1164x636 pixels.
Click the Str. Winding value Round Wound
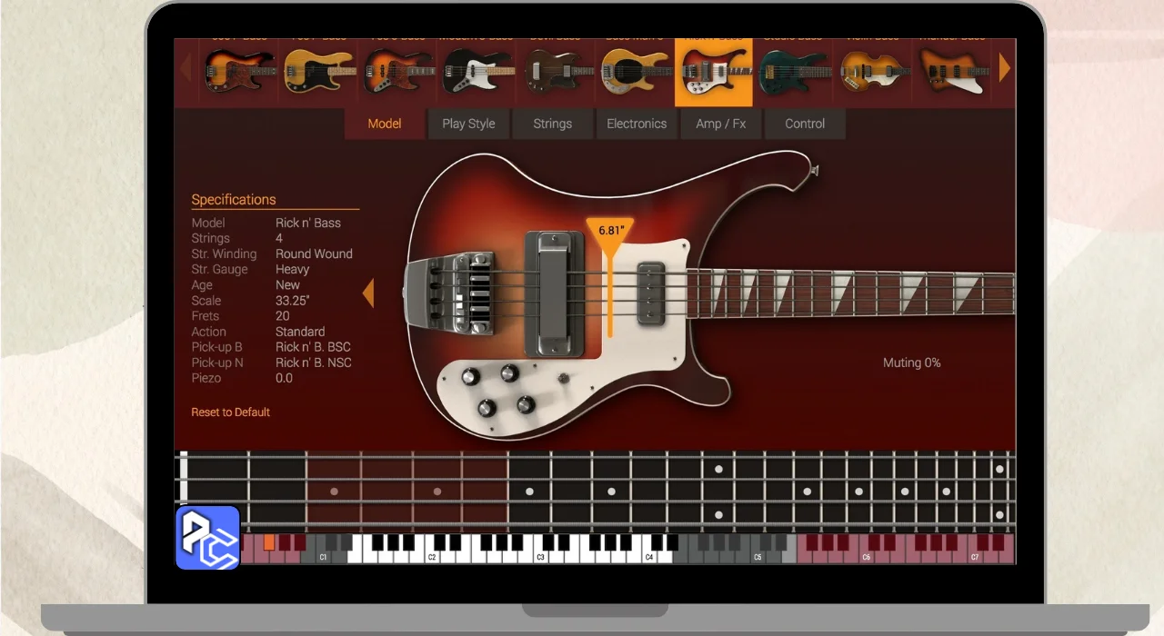[x=314, y=253]
